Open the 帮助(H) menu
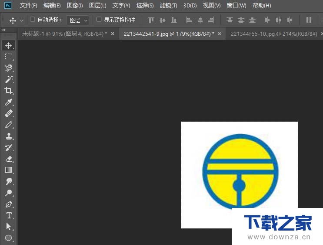Image resolution: width=323 pixels, height=245 pixels. [262, 6]
